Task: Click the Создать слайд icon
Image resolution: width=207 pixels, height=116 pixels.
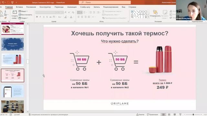Action: [15, 12]
